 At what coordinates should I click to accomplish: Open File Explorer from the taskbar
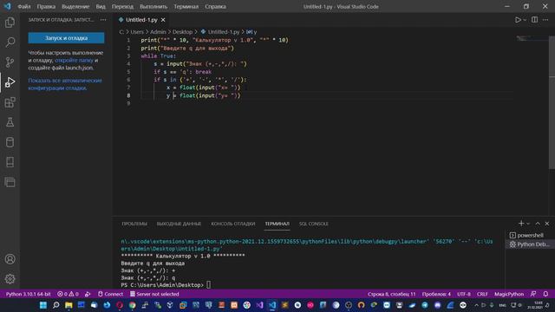(x=69, y=305)
